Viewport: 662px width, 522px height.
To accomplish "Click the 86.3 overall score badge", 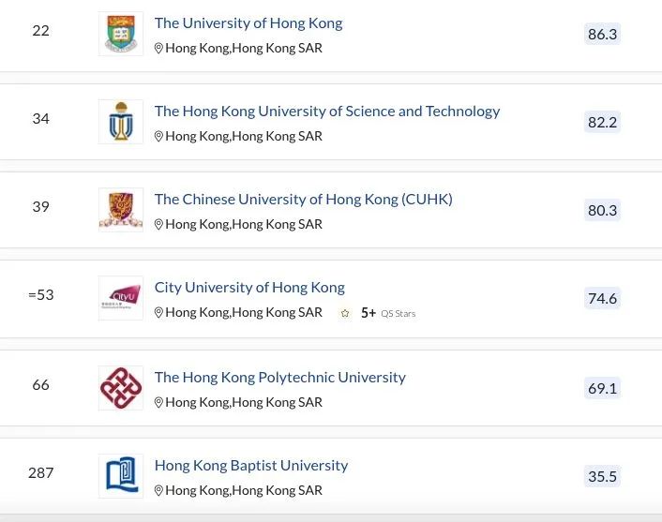I will tap(603, 34).
